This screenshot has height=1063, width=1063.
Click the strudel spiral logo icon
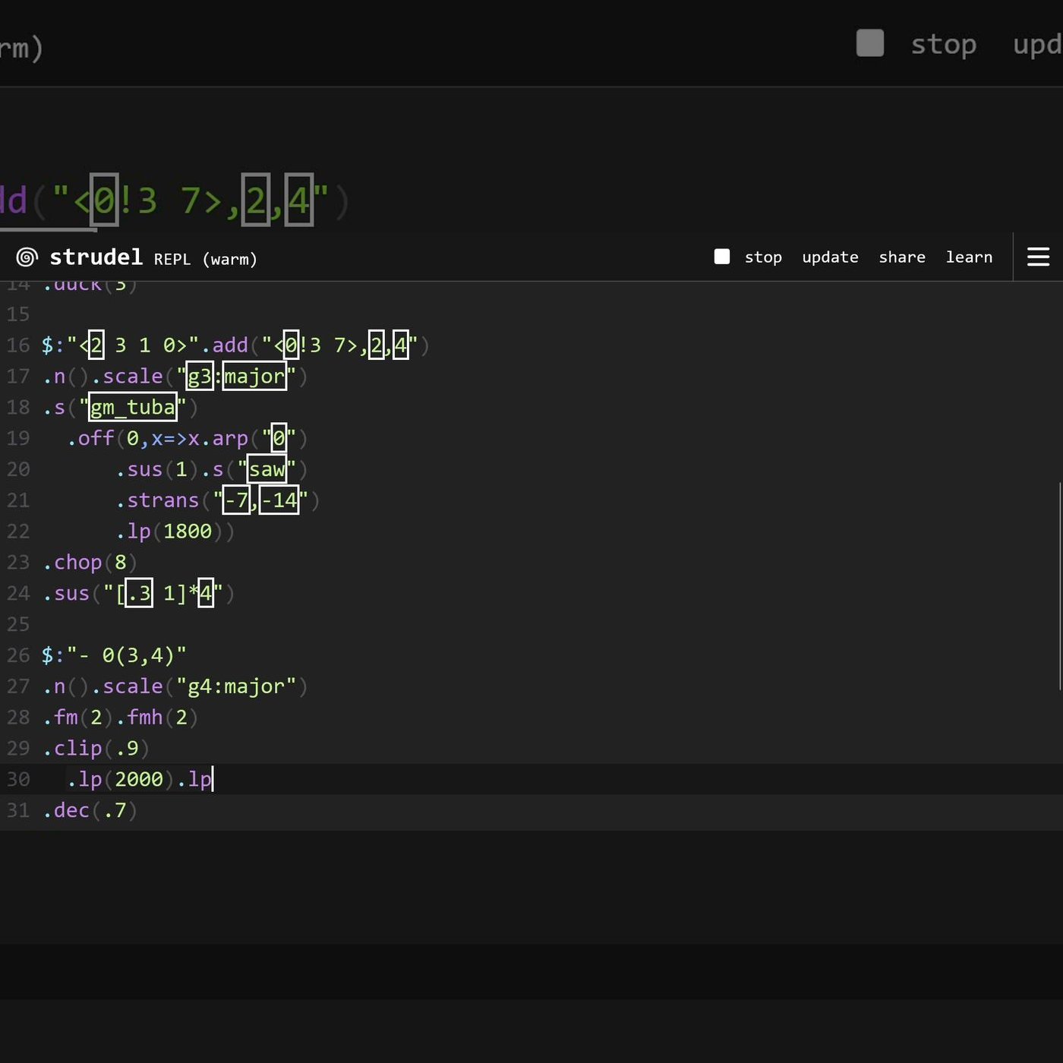[27, 257]
